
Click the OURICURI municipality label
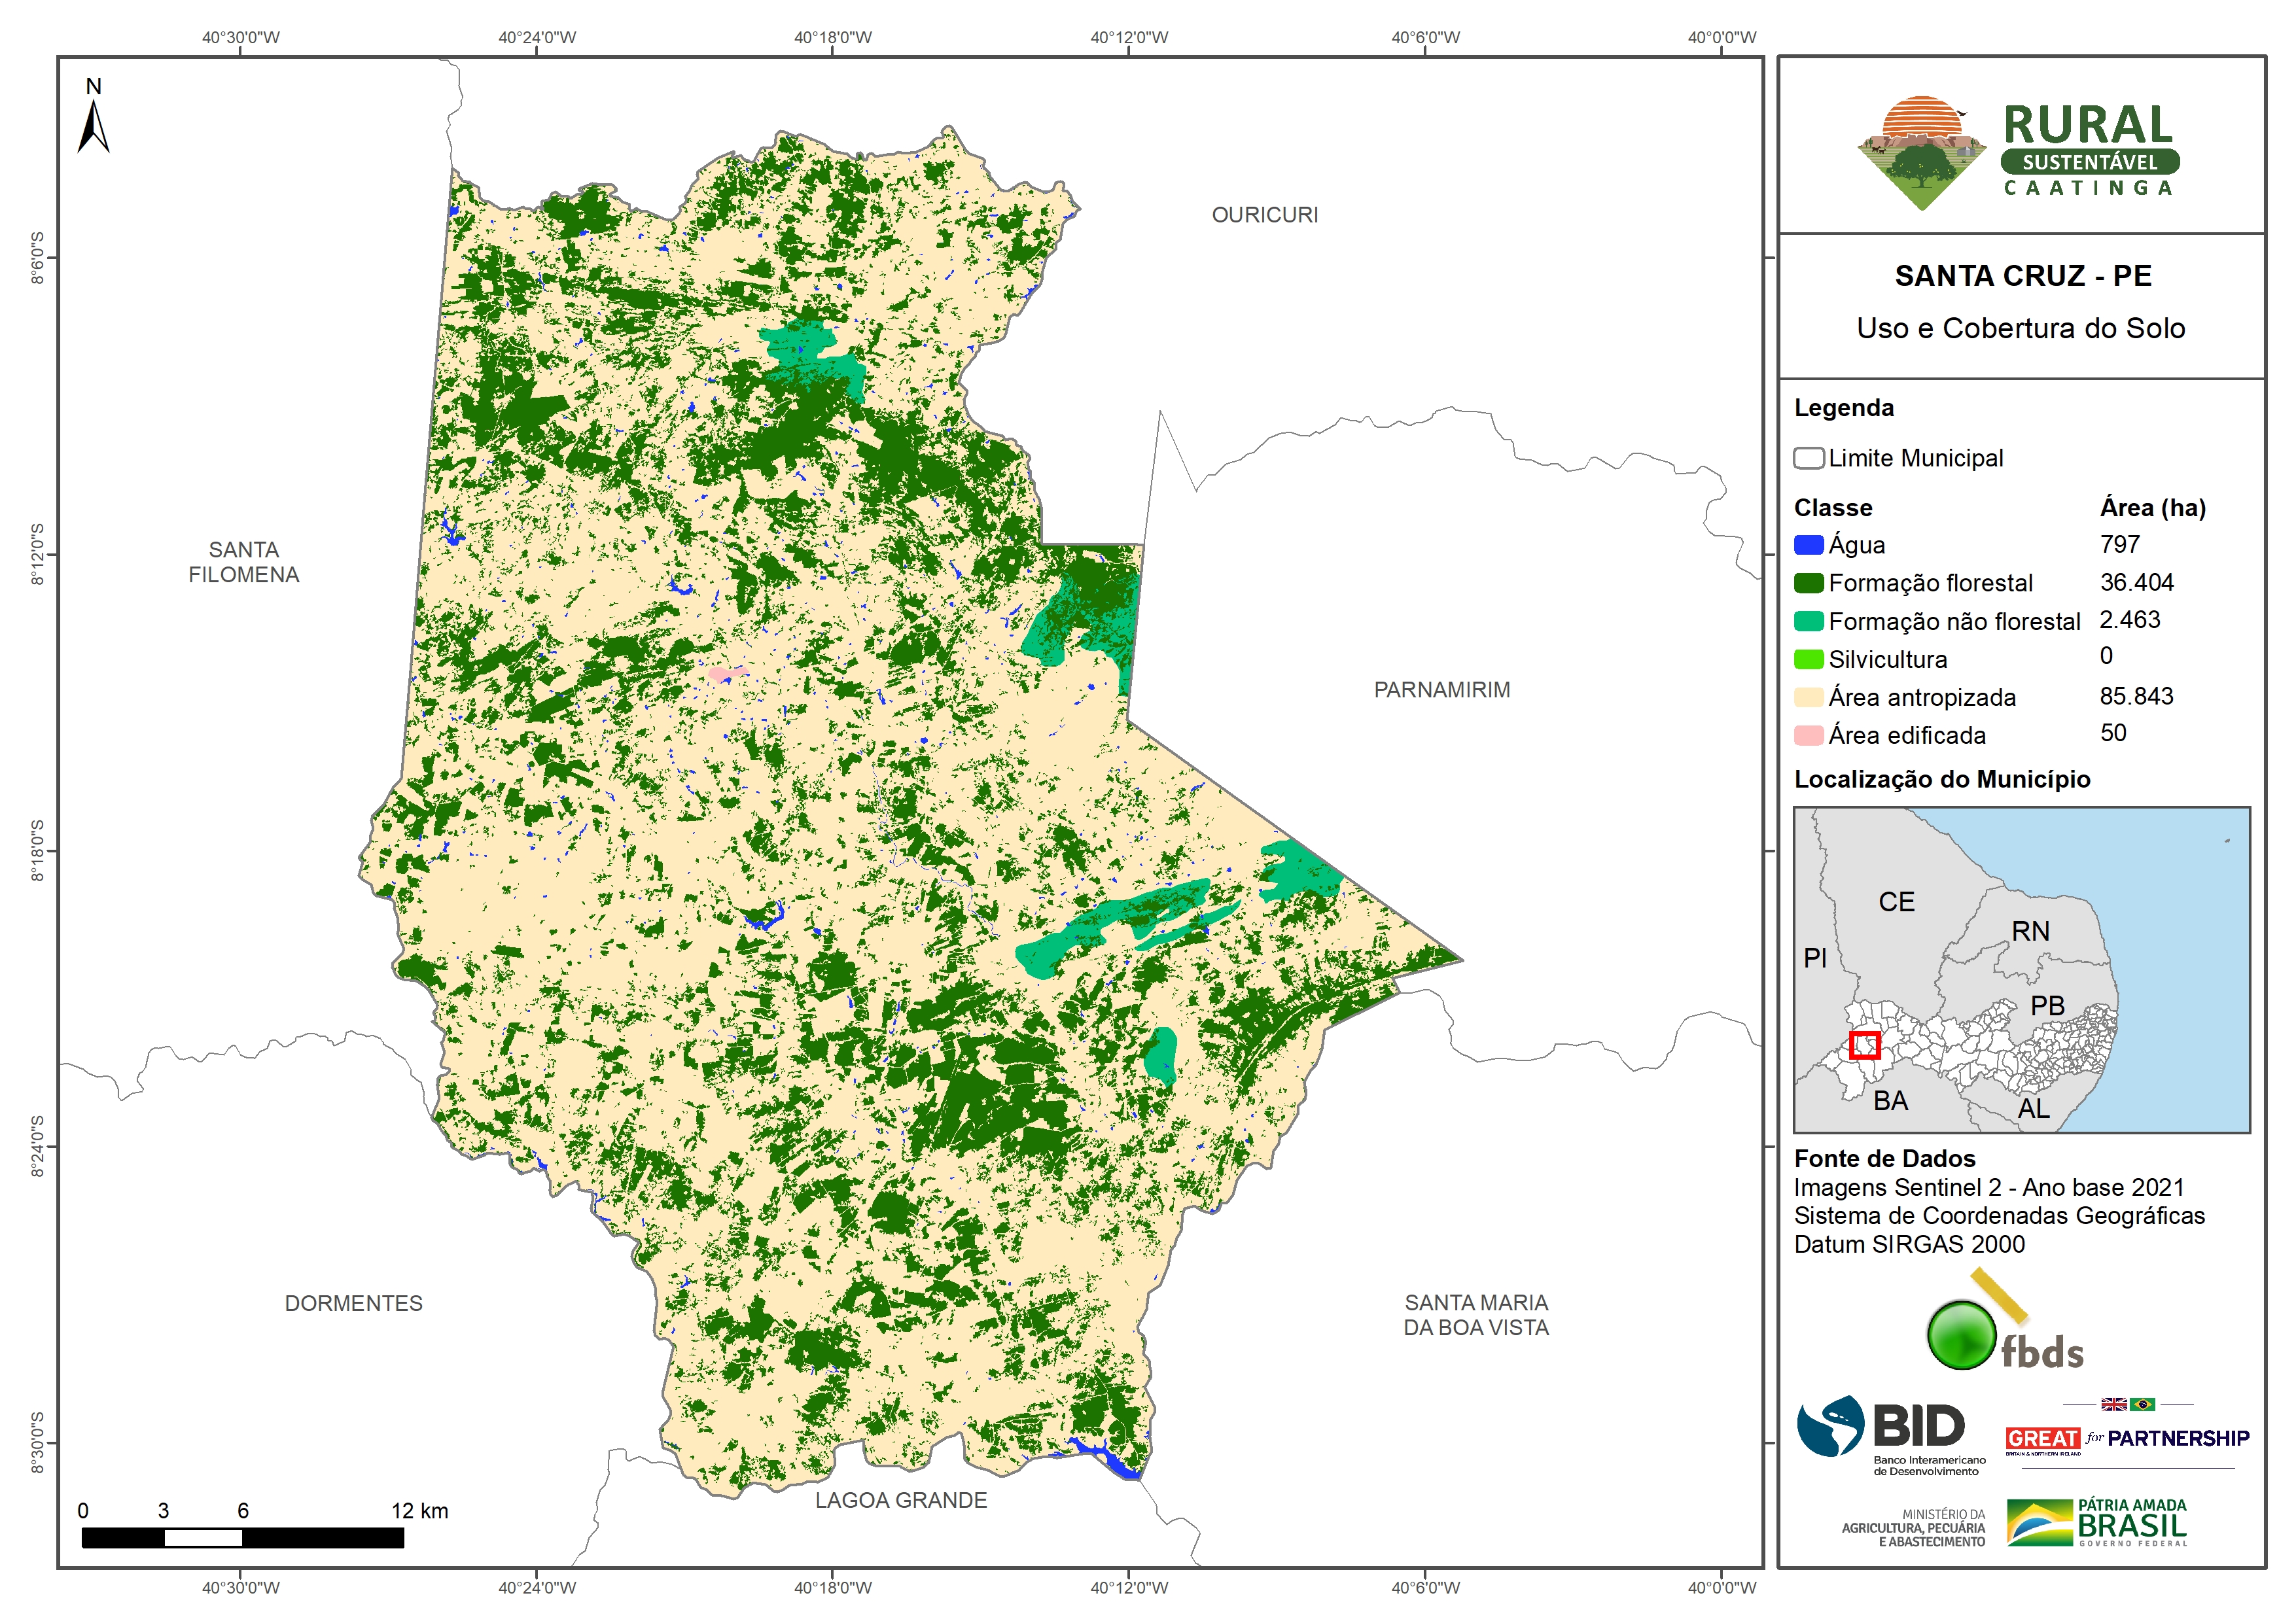(x=1264, y=215)
